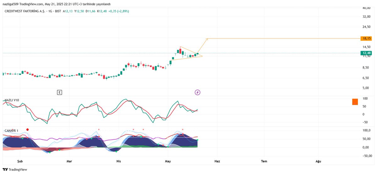Click the earnings 'E' marker icon

tap(59, 92)
